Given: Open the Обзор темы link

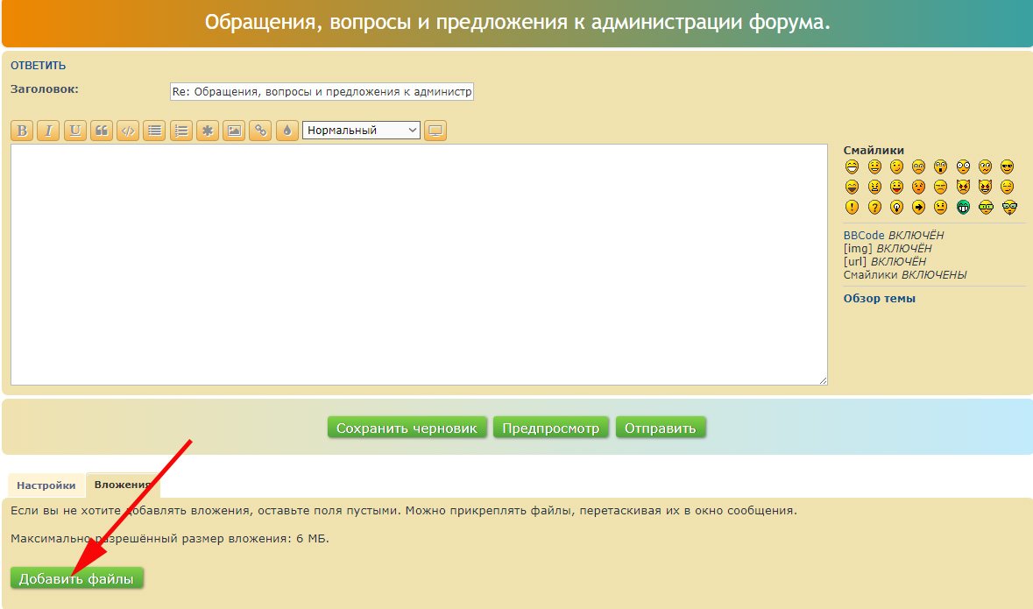Looking at the screenshot, I should coord(879,299).
